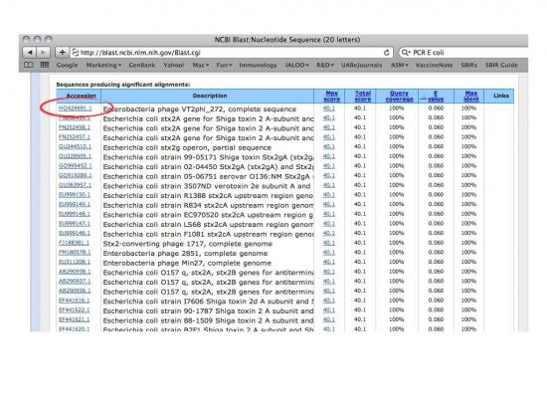
Task: Open accession link HQ424691.1
Action: (75, 108)
